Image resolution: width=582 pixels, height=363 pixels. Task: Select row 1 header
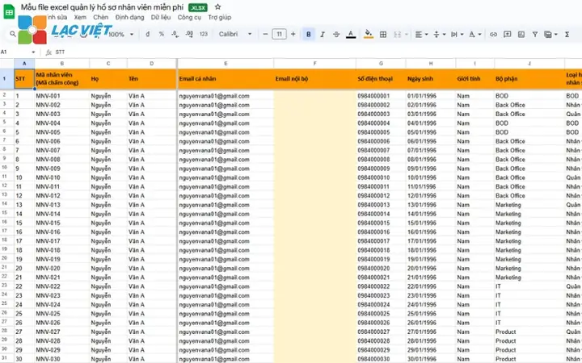pyautogui.click(x=5, y=78)
